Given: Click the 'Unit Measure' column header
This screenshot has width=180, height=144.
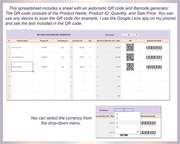Looking at the screenshot, I should pyautogui.click(x=63, y=41).
